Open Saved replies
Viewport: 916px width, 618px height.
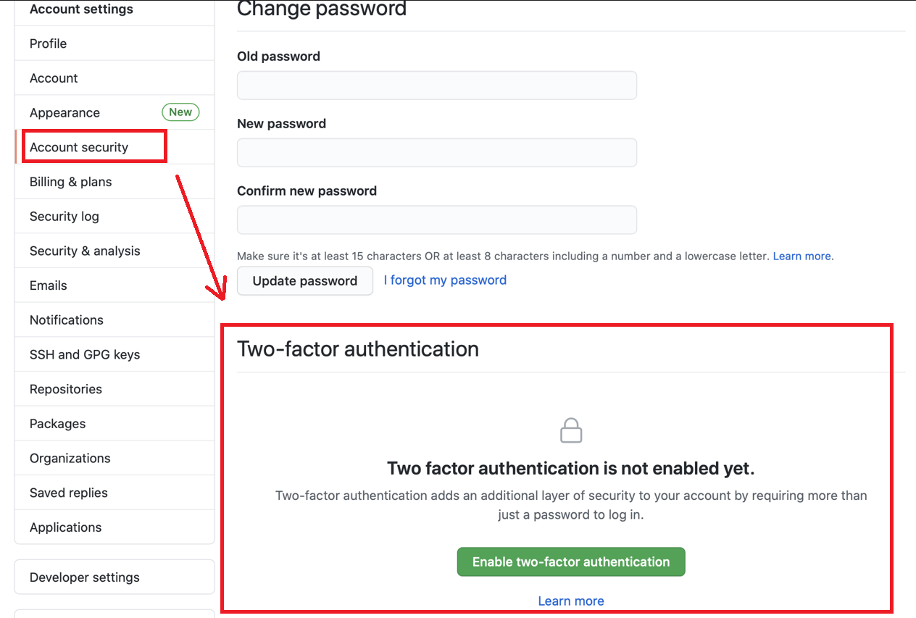pos(67,493)
